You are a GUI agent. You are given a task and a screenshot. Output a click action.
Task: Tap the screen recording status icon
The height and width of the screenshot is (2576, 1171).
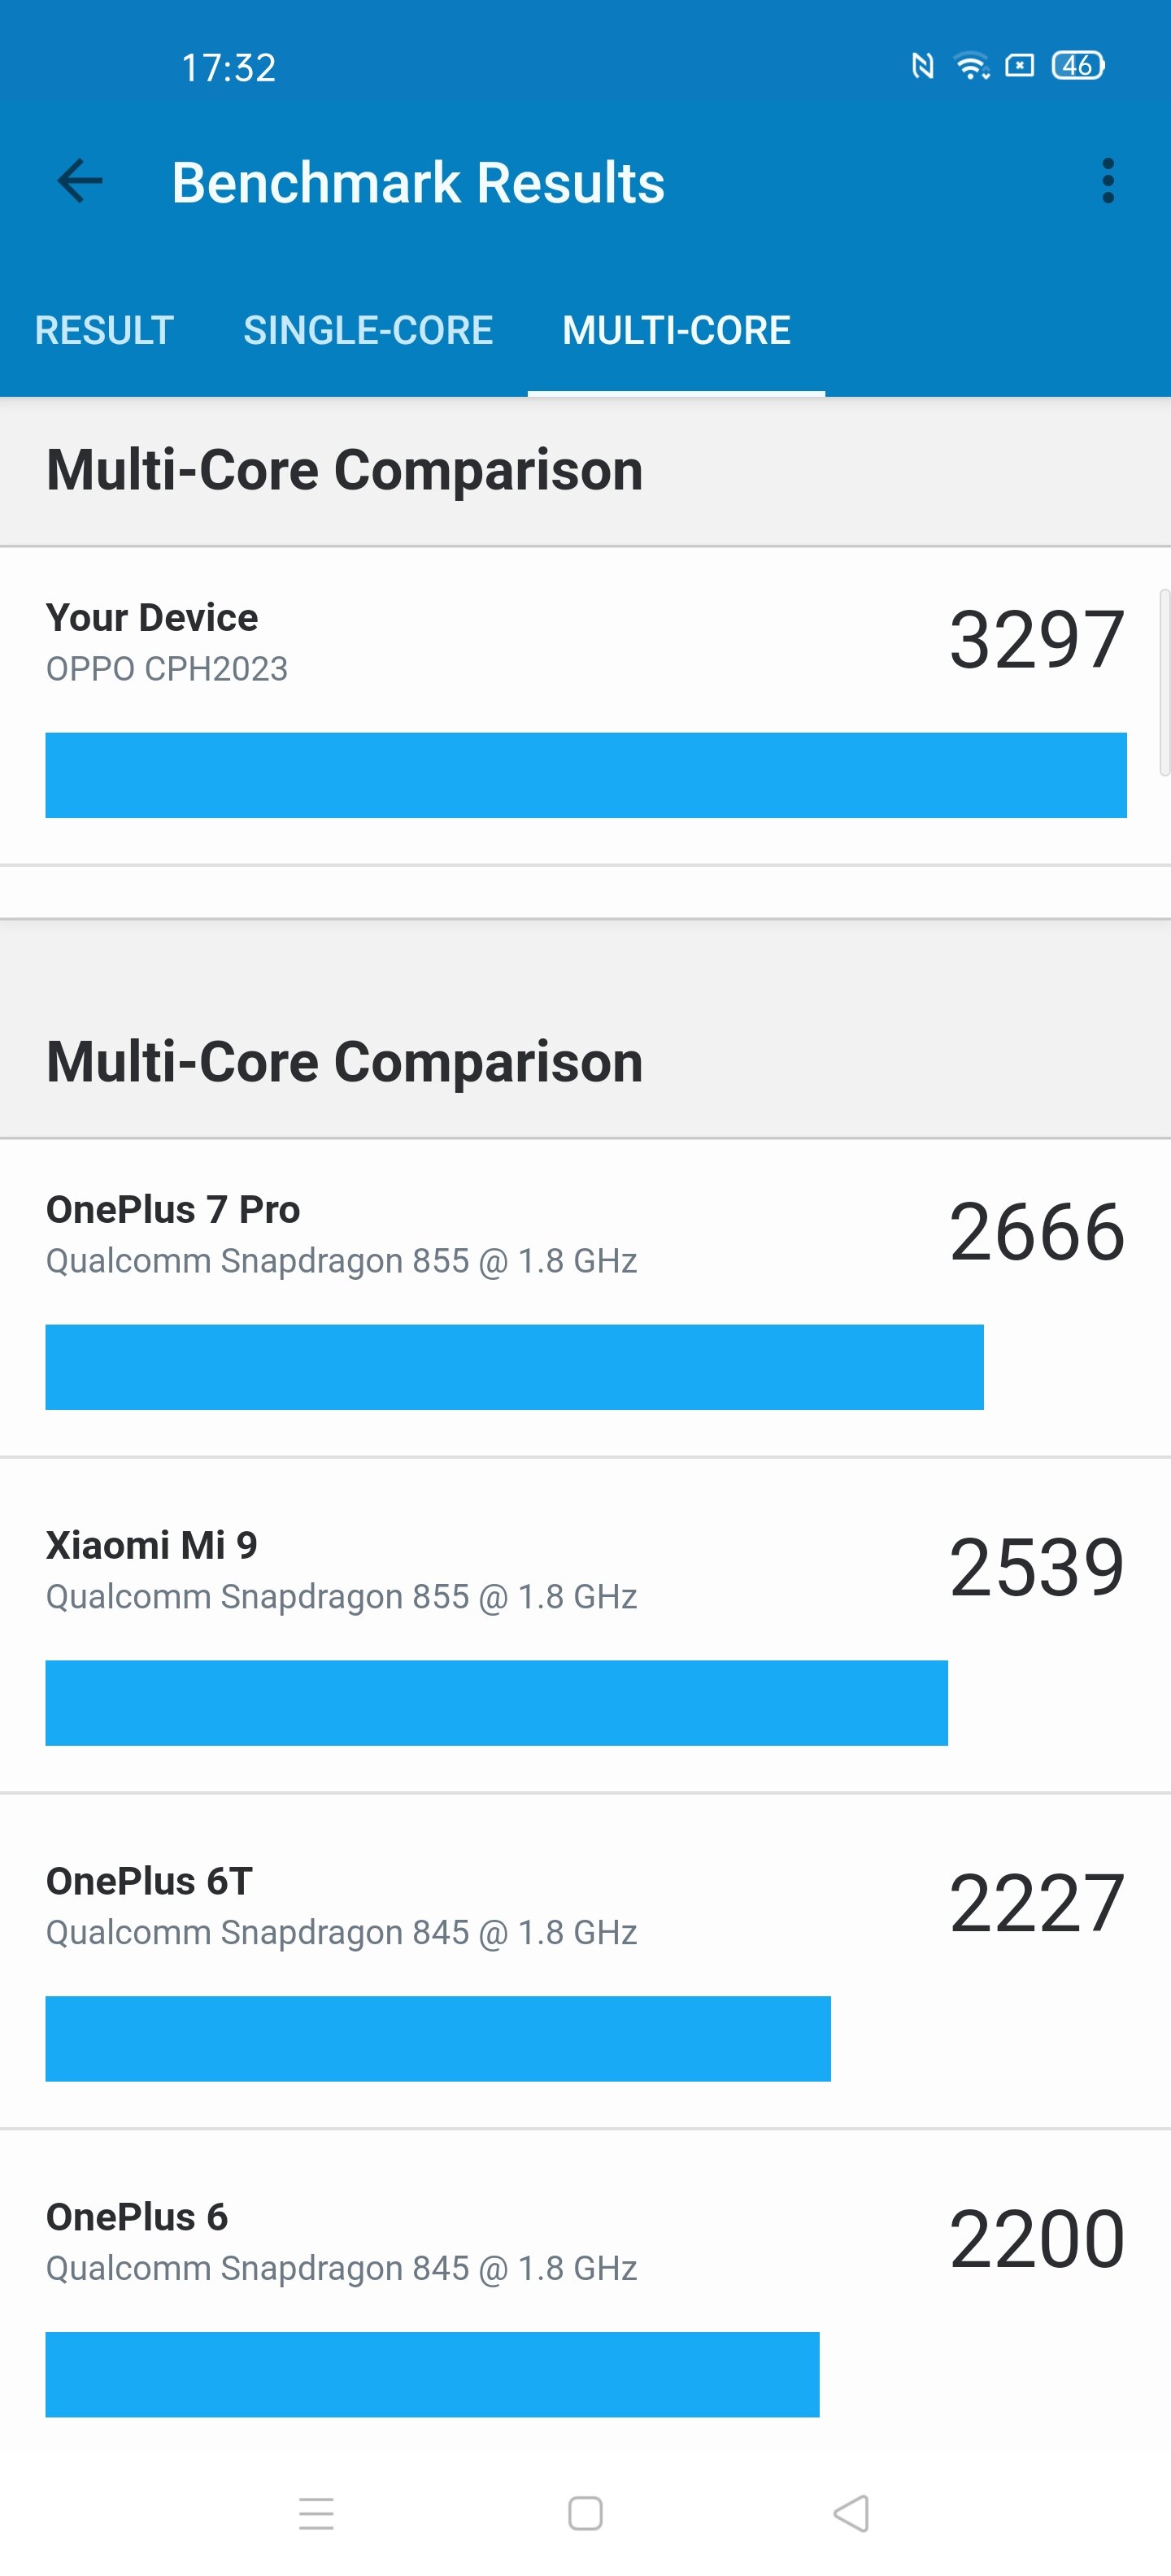pos(1019,66)
